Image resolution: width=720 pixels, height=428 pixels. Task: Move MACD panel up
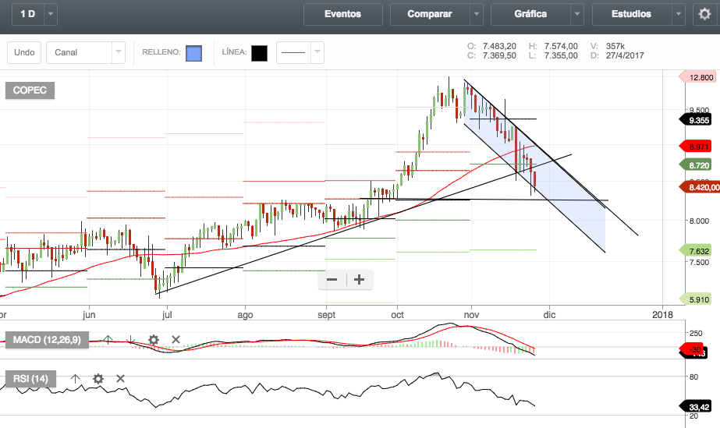click(108, 339)
